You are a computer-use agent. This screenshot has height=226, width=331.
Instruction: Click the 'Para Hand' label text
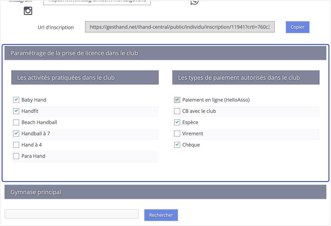33,156
